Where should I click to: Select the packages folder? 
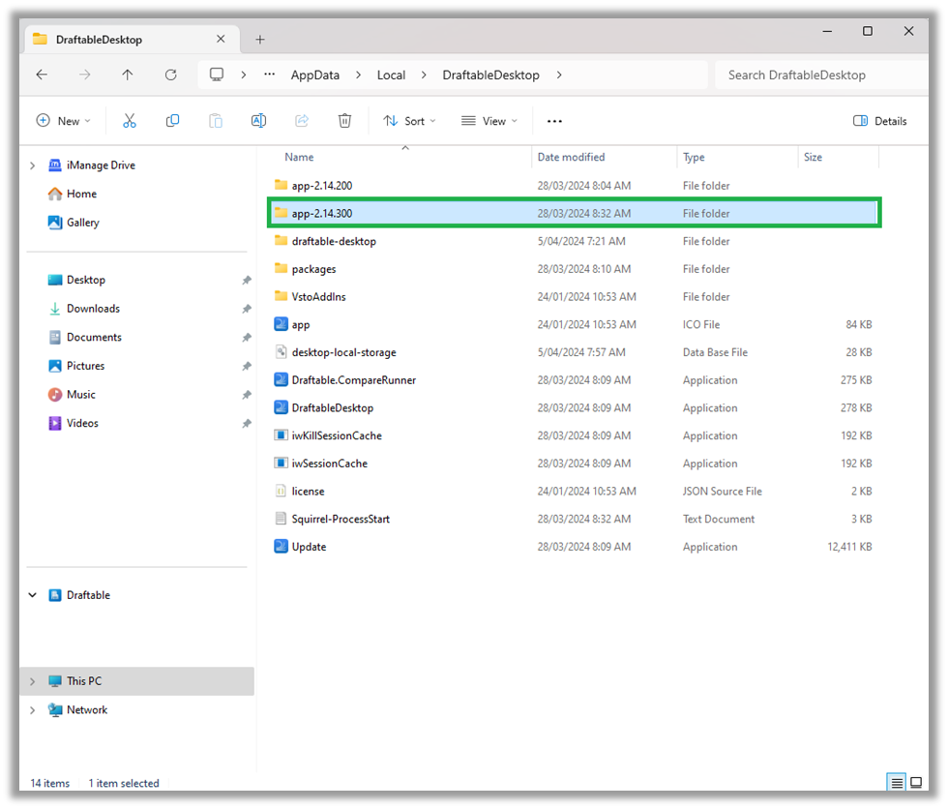573,268
